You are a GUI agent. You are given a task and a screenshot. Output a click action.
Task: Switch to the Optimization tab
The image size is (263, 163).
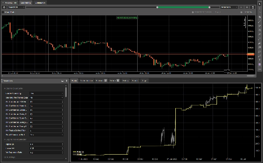40,3
